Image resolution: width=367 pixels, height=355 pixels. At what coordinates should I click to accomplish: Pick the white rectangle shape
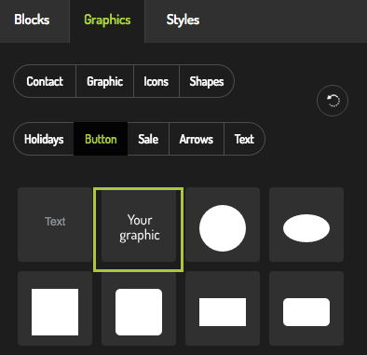(x=223, y=312)
